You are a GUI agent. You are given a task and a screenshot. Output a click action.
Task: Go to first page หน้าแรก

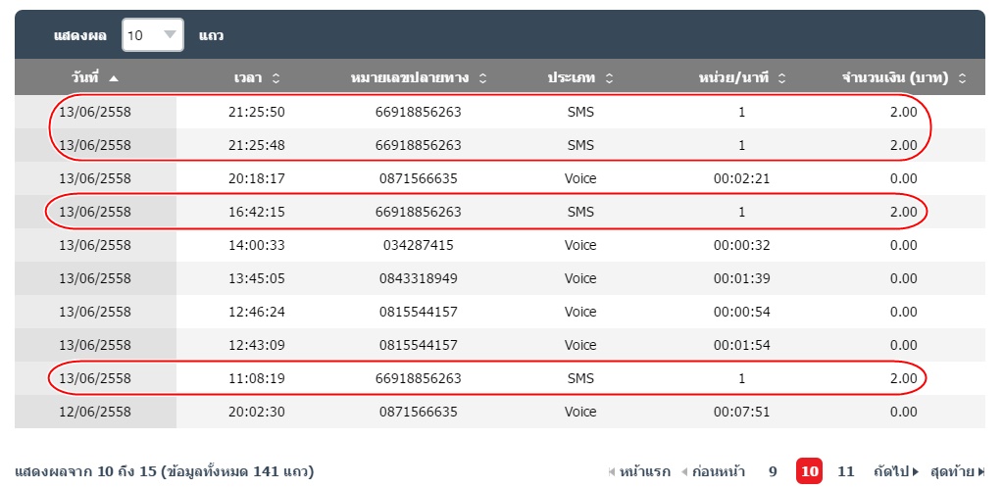(639, 471)
